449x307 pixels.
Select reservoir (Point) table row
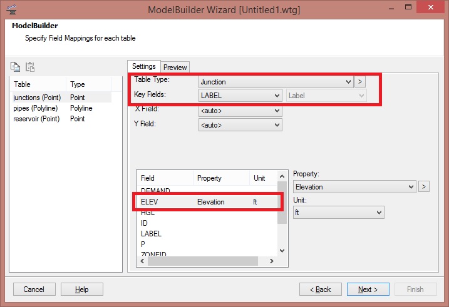[x=61, y=119]
